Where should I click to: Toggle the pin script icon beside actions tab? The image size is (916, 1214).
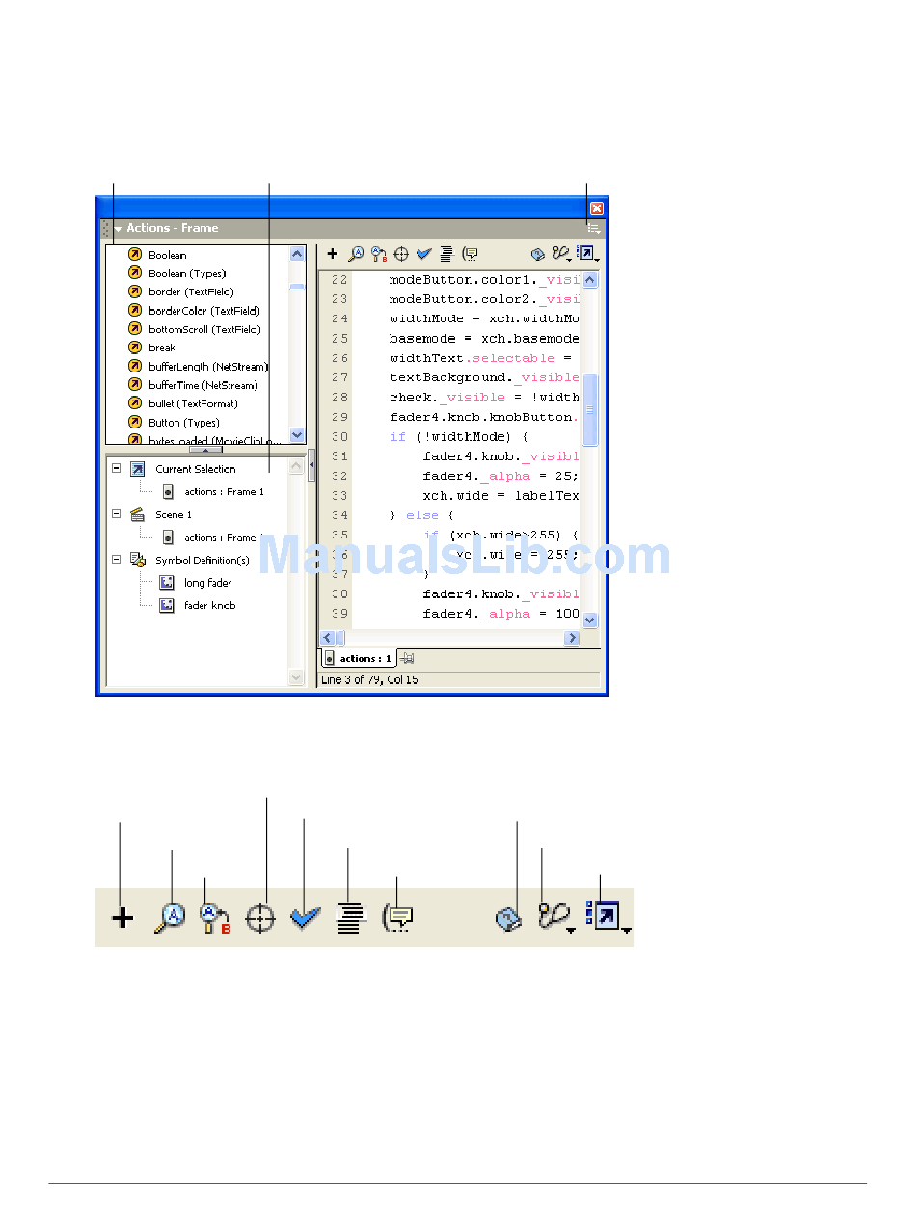(x=408, y=658)
